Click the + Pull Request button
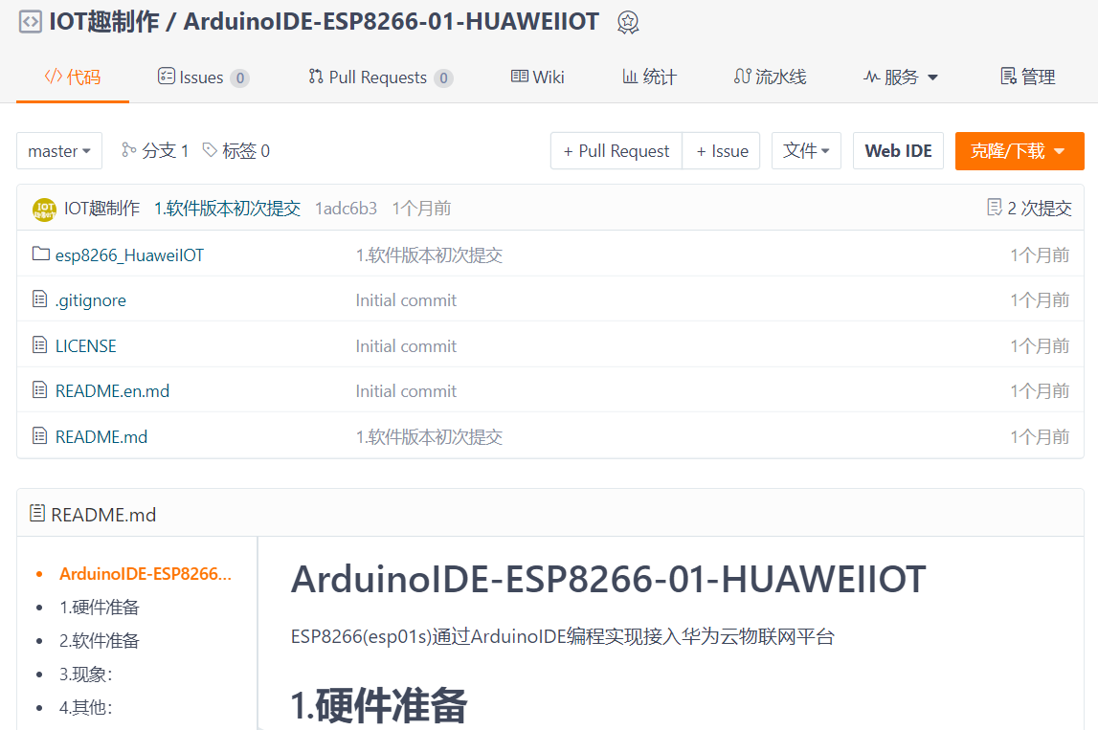 [x=616, y=150]
